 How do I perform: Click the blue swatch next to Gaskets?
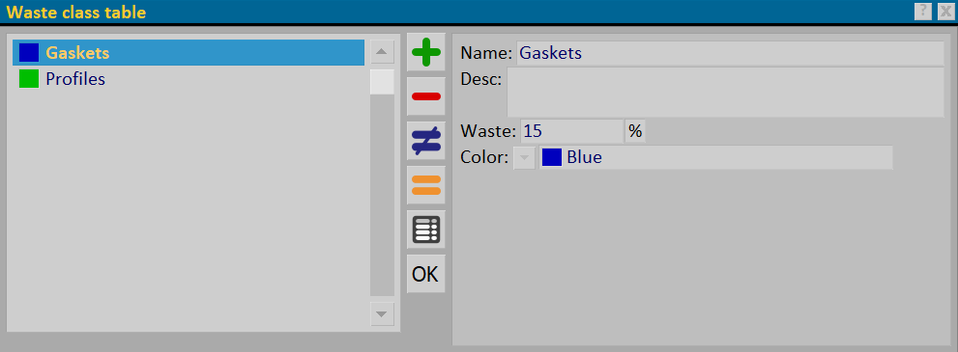click(x=29, y=53)
